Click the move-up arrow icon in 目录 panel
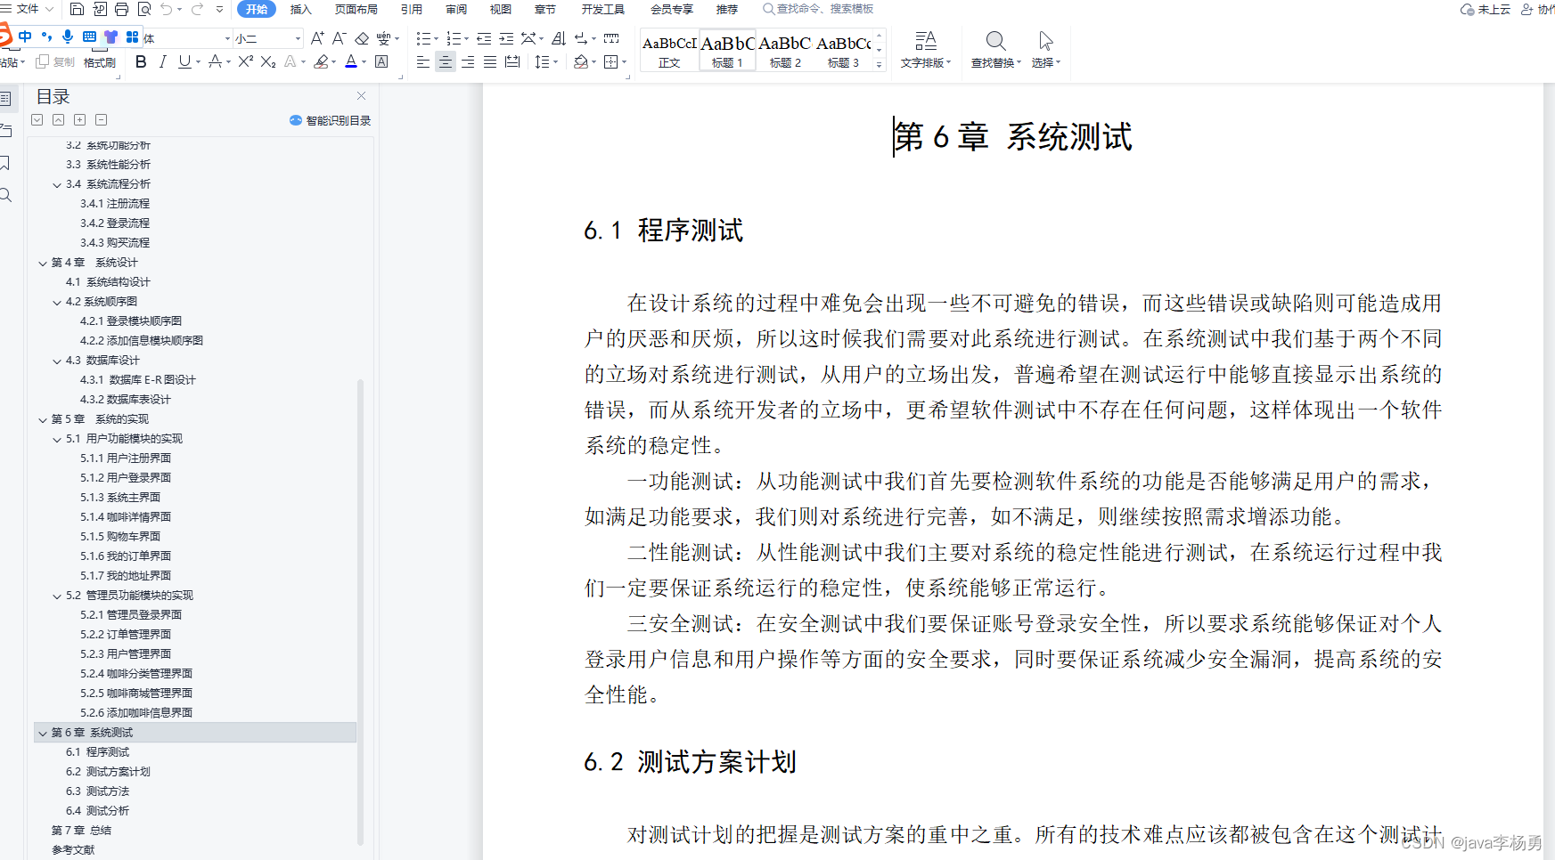The height and width of the screenshot is (860, 1555). [58, 120]
